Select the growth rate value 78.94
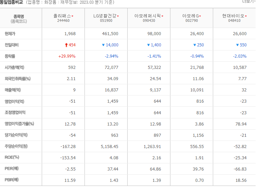This screenshot has height=190, width=258. (241, 124)
